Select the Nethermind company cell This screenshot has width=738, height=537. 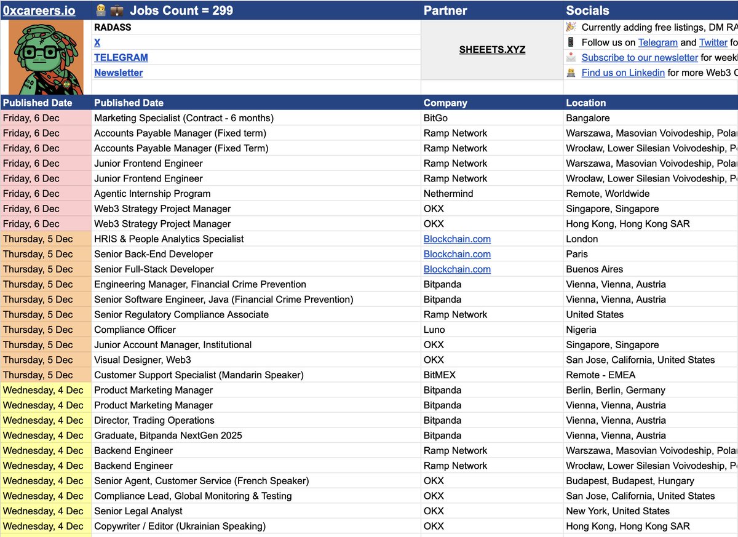[x=492, y=194]
